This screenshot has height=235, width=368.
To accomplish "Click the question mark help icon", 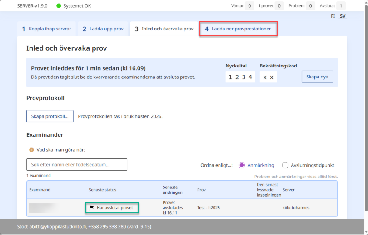I will pyautogui.click(x=31, y=150).
